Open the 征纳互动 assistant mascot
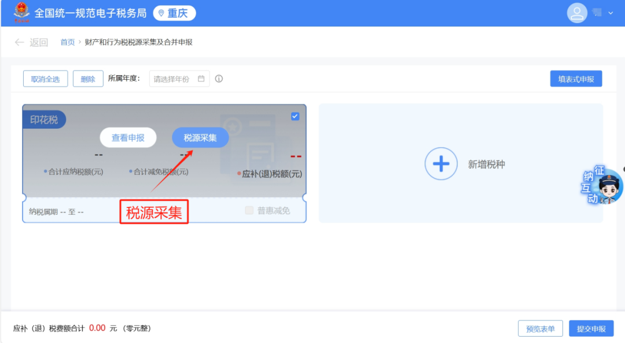 602,185
